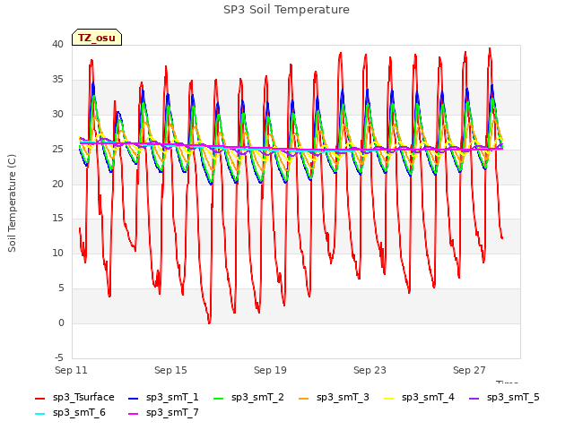Click the Sep 23 x-axis tick label
Viewport: 574px width, 430px height.
pyautogui.click(x=370, y=370)
